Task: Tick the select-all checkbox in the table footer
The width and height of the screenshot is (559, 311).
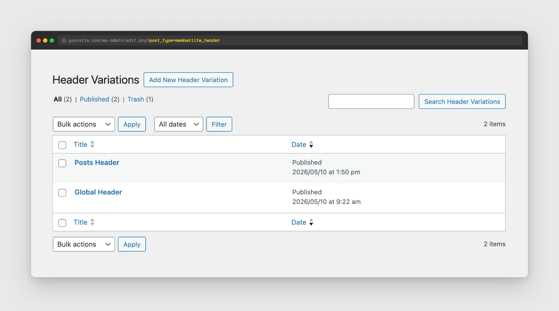Action: point(62,223)
